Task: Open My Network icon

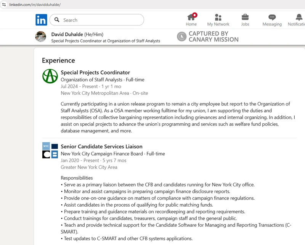Action: point(218,17)
